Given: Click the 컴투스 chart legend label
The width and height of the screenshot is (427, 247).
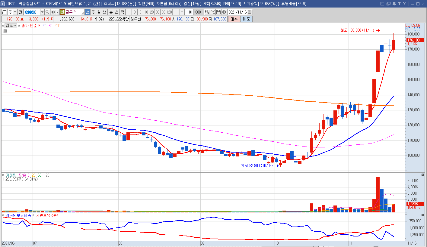Looking at the screenshot, I should click(x=11, y=26).
